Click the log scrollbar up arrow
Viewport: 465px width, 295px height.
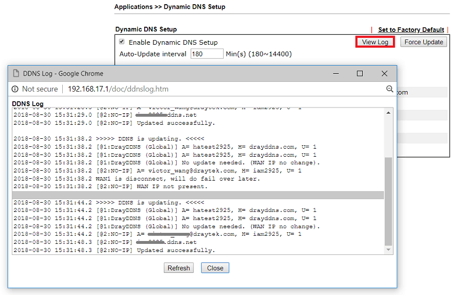[x=388, y=113]
